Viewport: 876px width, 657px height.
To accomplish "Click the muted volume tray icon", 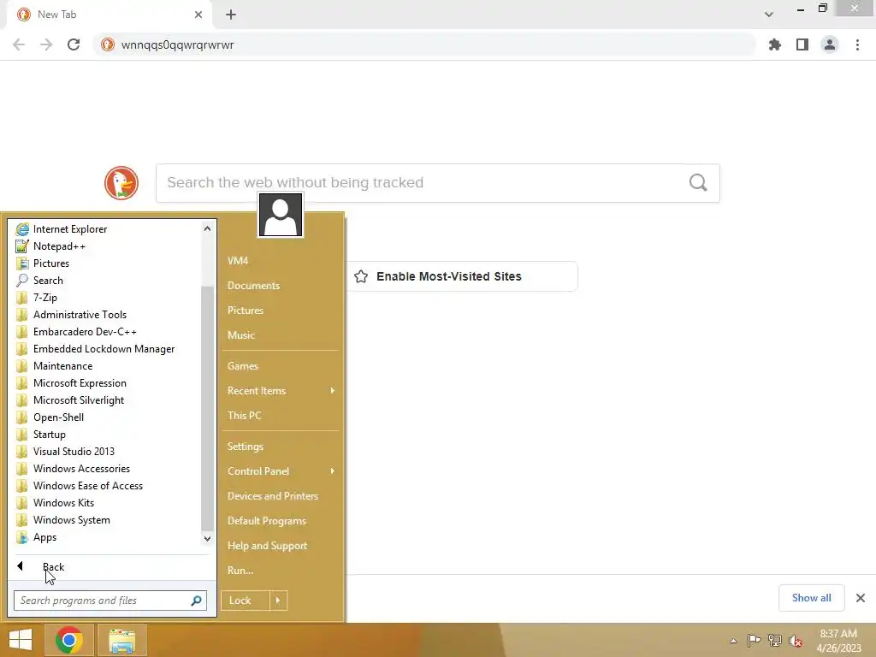I will click(x=795, y=641).
